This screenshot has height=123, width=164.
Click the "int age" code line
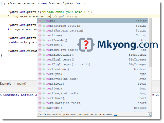pyautogui.click(x=22, y=29)
